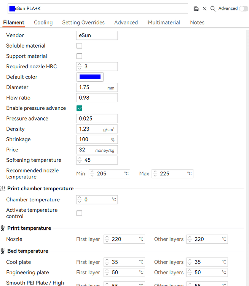Click the Pressure advance field 0.025
This screenshot has width=249, height=286.
(97, 119)
